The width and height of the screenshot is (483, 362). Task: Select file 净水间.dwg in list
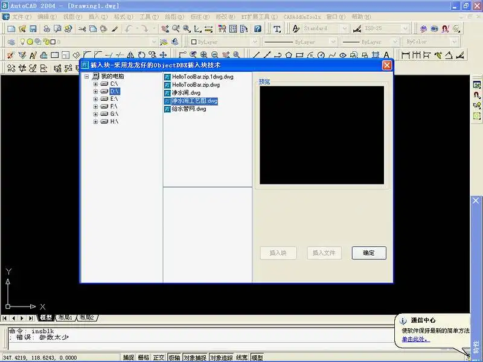pos(183,93)
